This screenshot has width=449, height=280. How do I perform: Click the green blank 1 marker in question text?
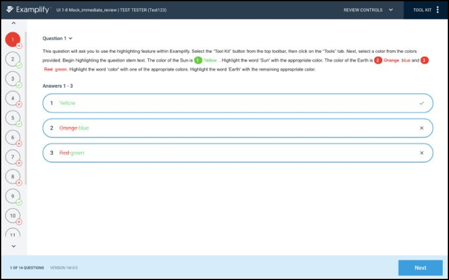tap(198, 60)
